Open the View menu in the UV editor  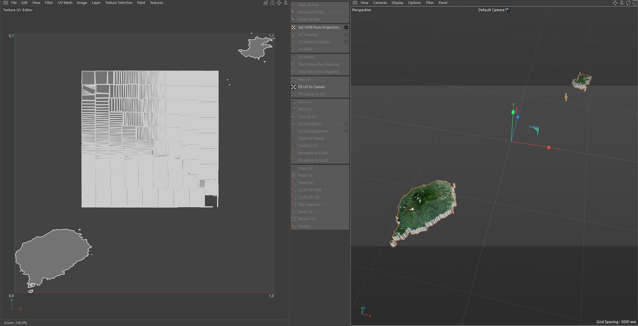(37, 3)
